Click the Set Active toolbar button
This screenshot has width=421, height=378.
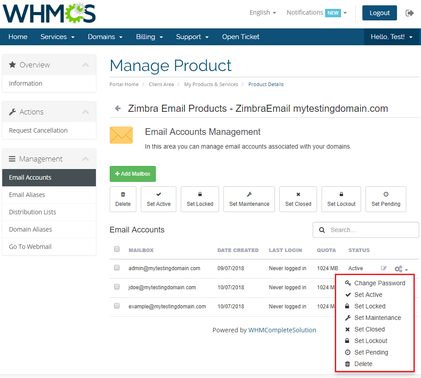[159, 199]
